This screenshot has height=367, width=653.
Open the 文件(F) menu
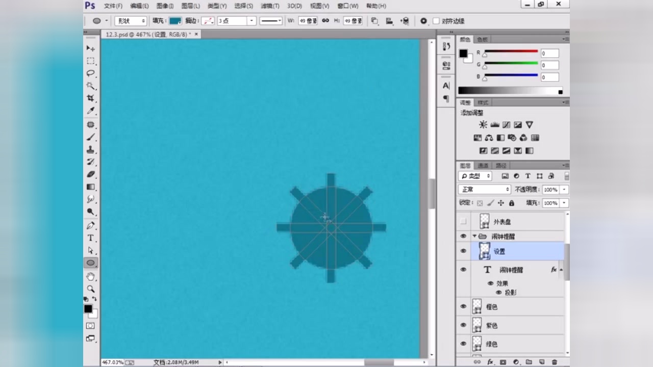[113, 6]
